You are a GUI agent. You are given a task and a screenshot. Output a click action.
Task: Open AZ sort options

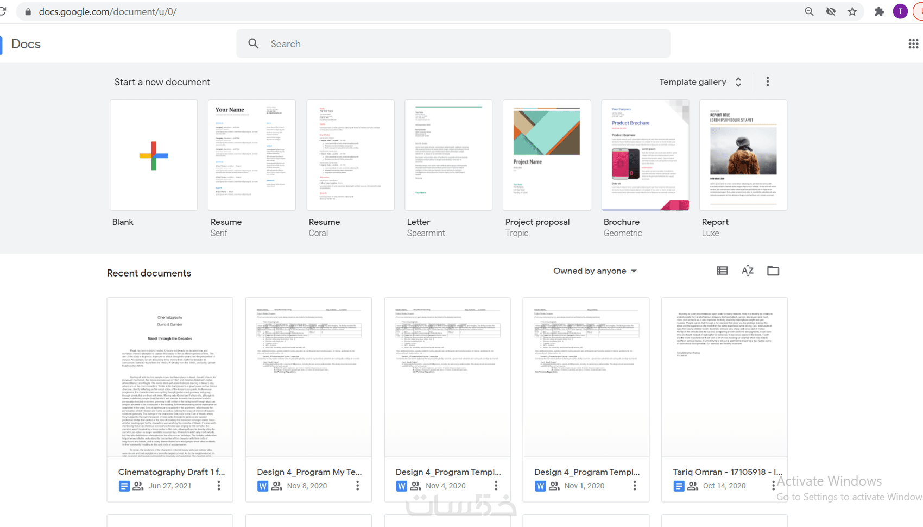(748, 271)
